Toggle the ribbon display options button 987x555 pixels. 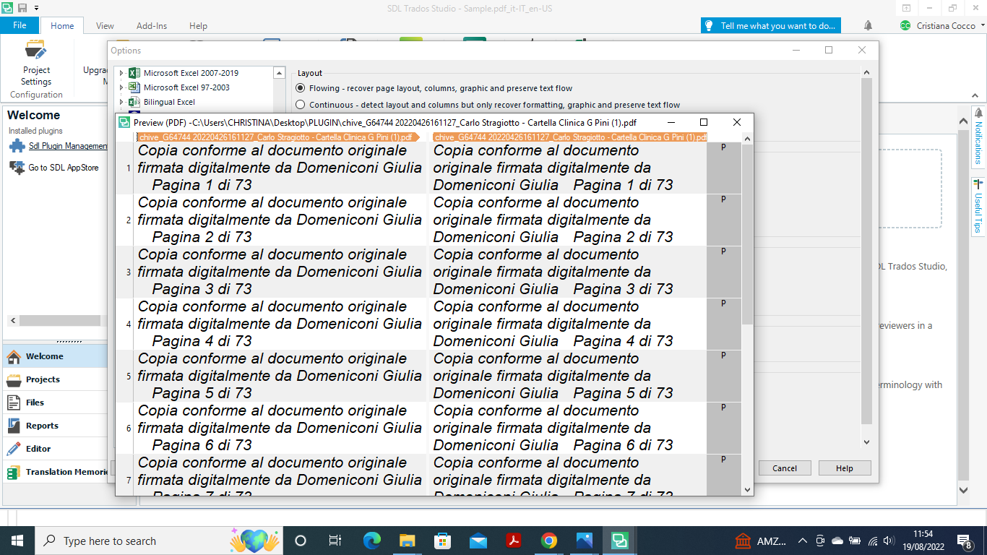point(906,8)
